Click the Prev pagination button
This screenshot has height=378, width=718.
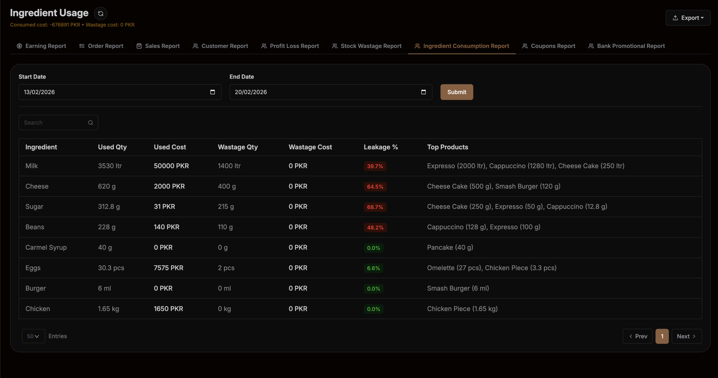point(638,336)
